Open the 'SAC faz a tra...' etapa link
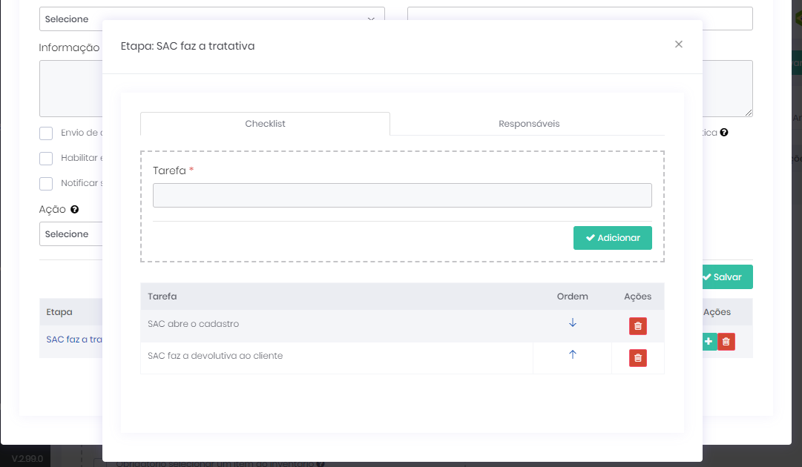This screenshot has width=802, height=467. [x=73, y=340]
